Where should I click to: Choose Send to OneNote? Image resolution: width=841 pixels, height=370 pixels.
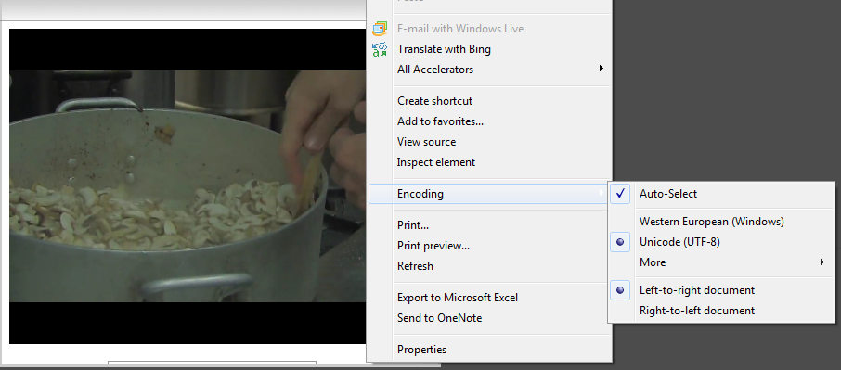[x=439, y=318]
